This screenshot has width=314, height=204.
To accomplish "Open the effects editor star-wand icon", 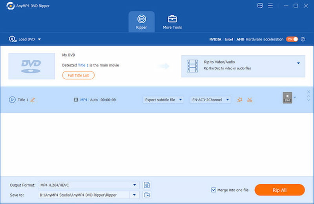I will coord(239,100).
